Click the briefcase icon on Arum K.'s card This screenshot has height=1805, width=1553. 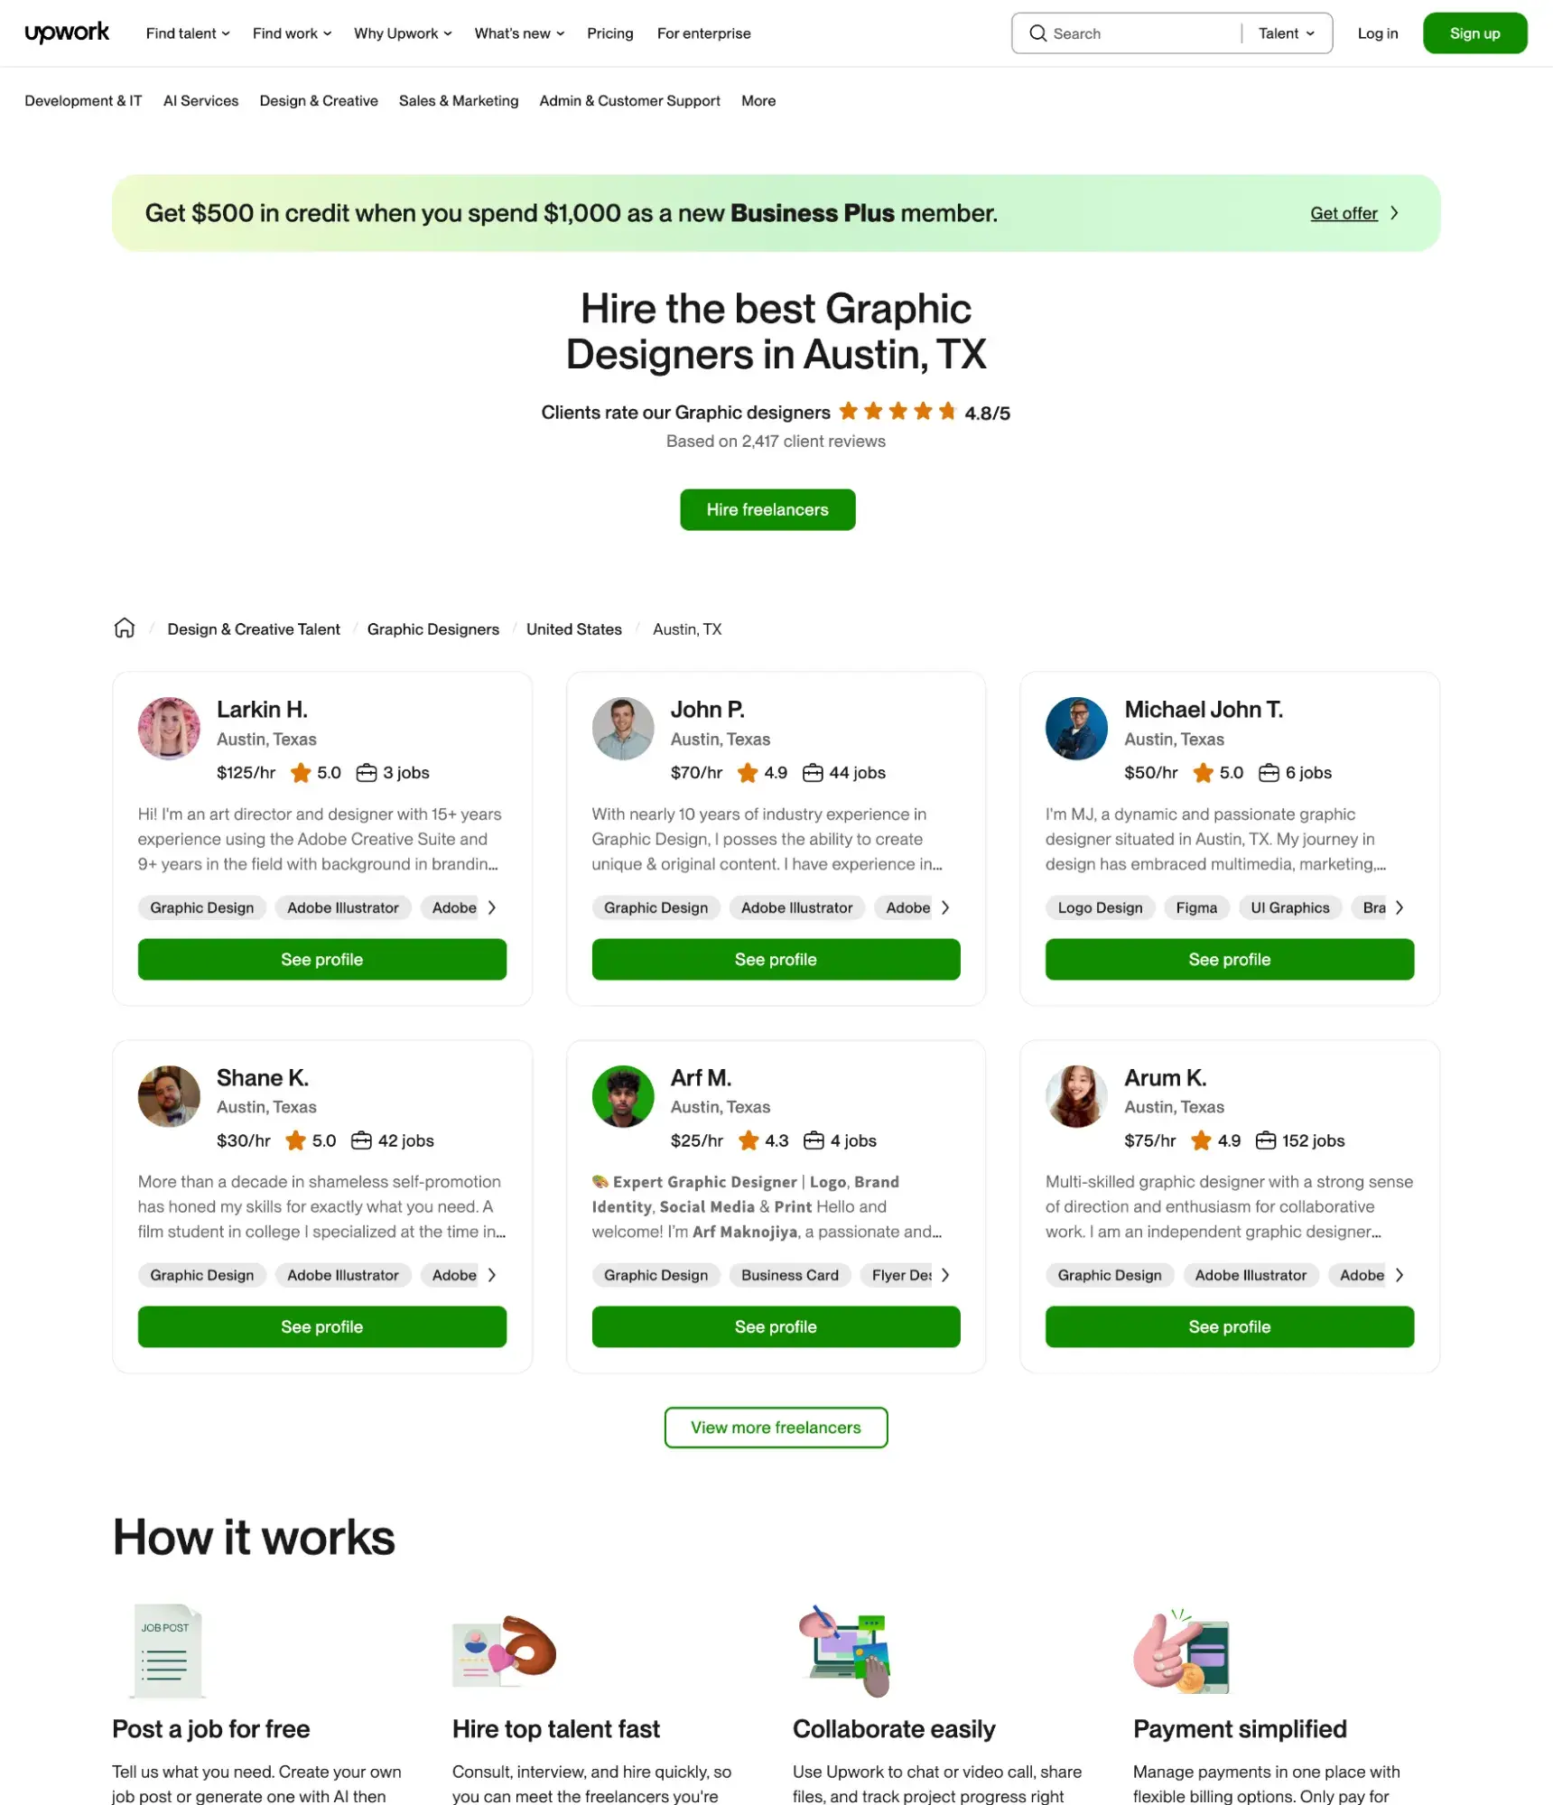[x=1269, y=1140]
